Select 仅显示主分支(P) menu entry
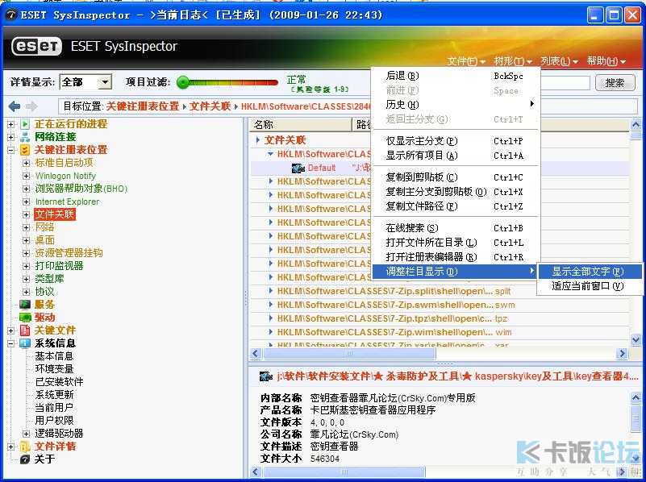The height and width of the screenshot is (482, 646). pos(455,141)
